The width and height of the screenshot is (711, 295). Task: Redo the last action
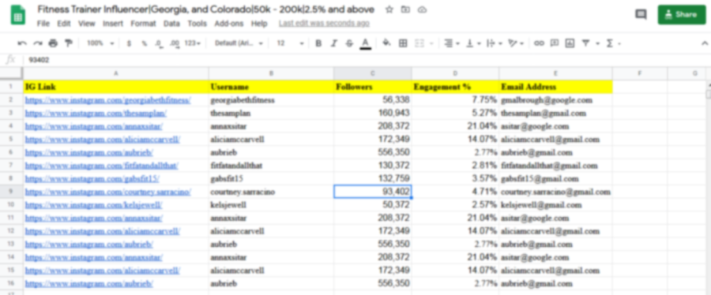(38, 43)
